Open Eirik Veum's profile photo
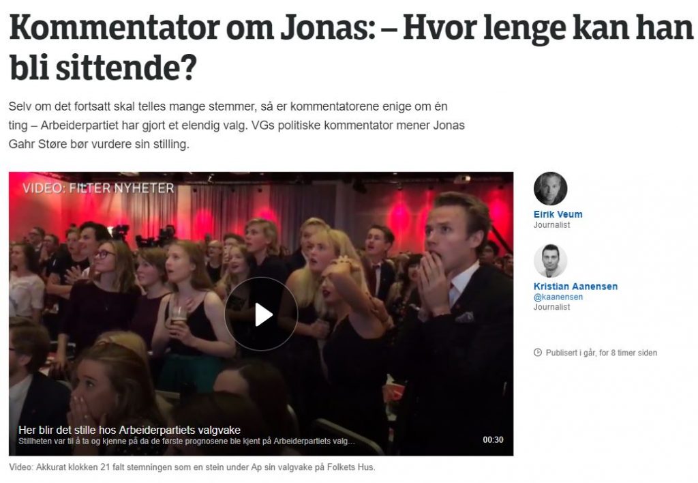 click(x=550, y=188)
